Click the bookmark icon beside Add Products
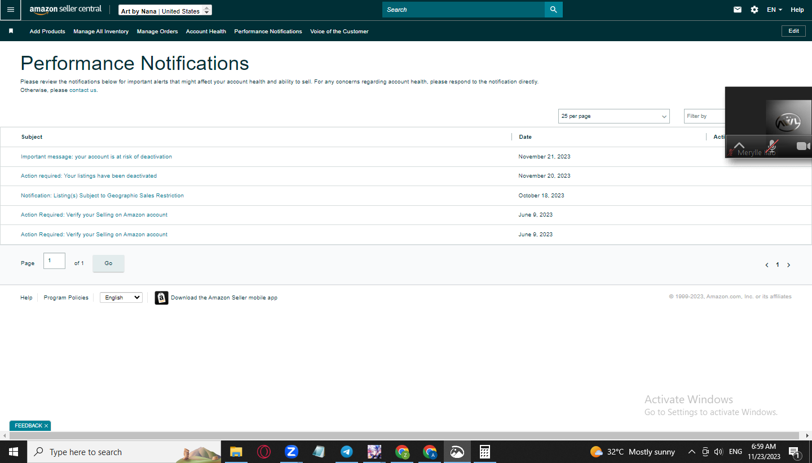 click(x=11, y=31)
